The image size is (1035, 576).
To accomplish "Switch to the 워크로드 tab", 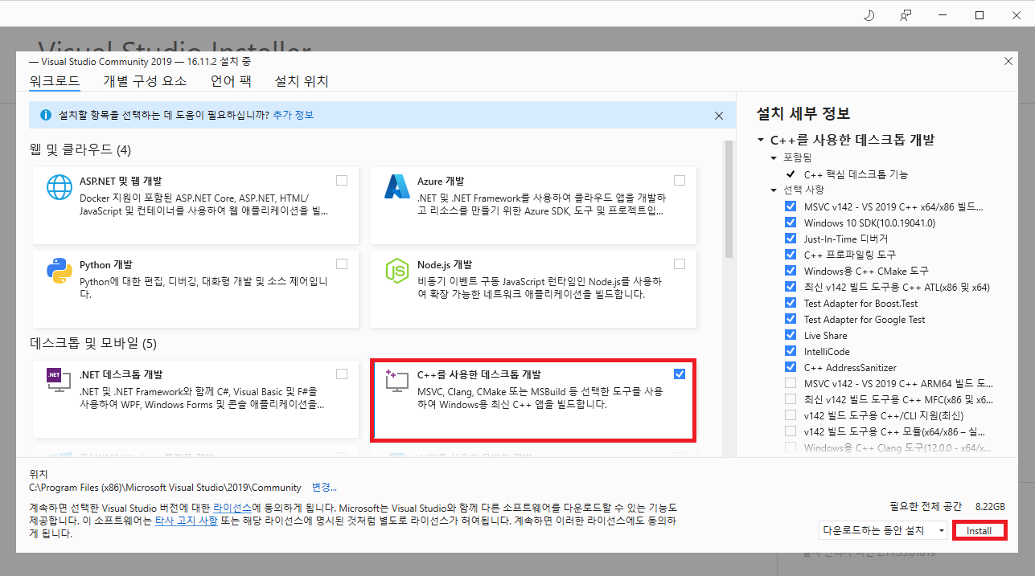I will click(54, 81).
